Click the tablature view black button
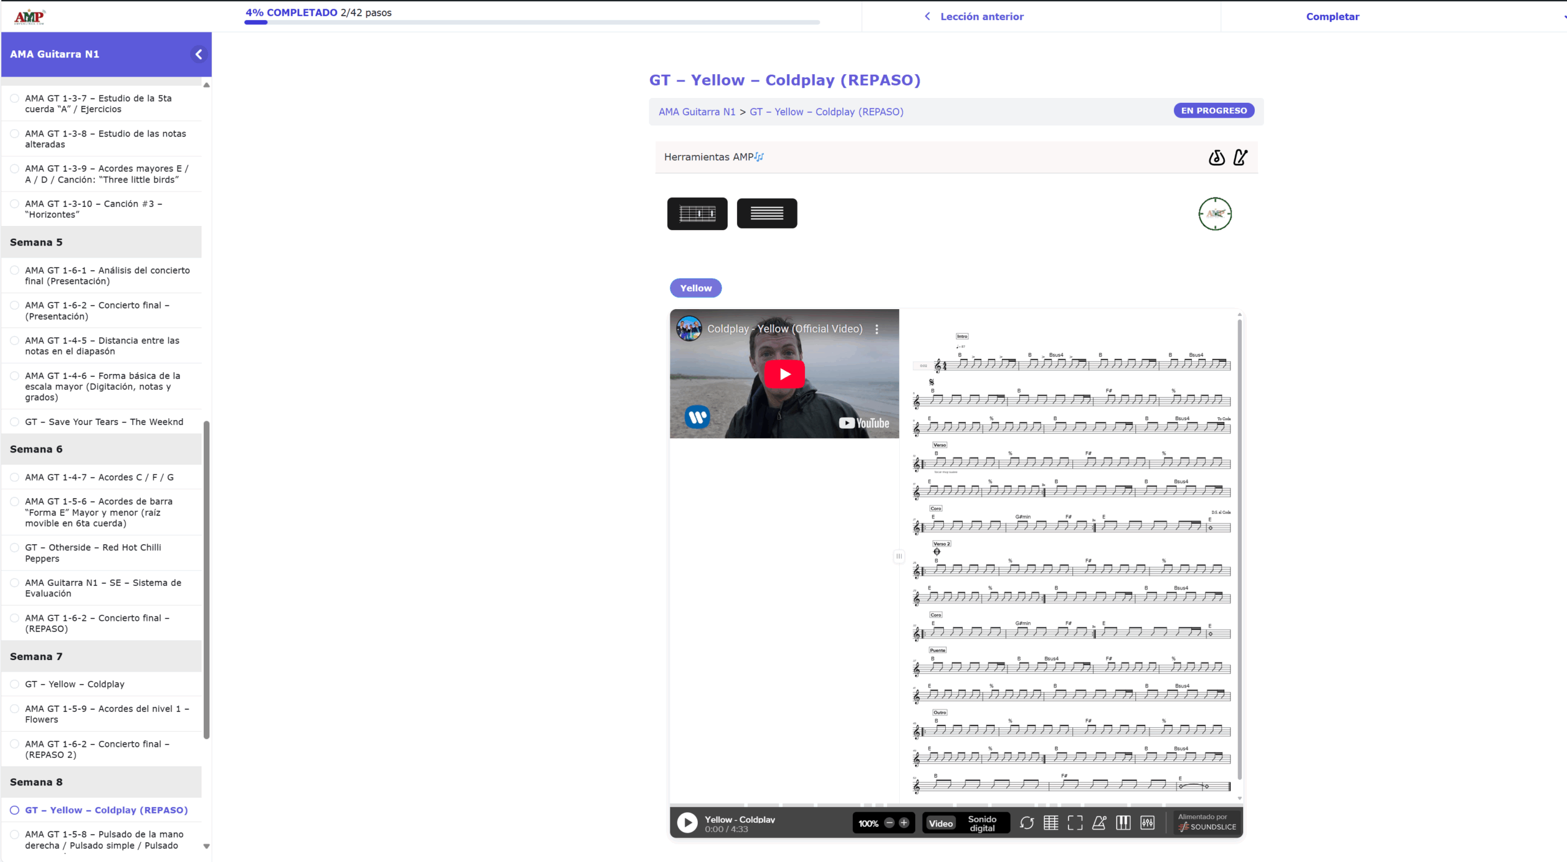This screenshot has width=1567, height=862. [x=697, y=213]
